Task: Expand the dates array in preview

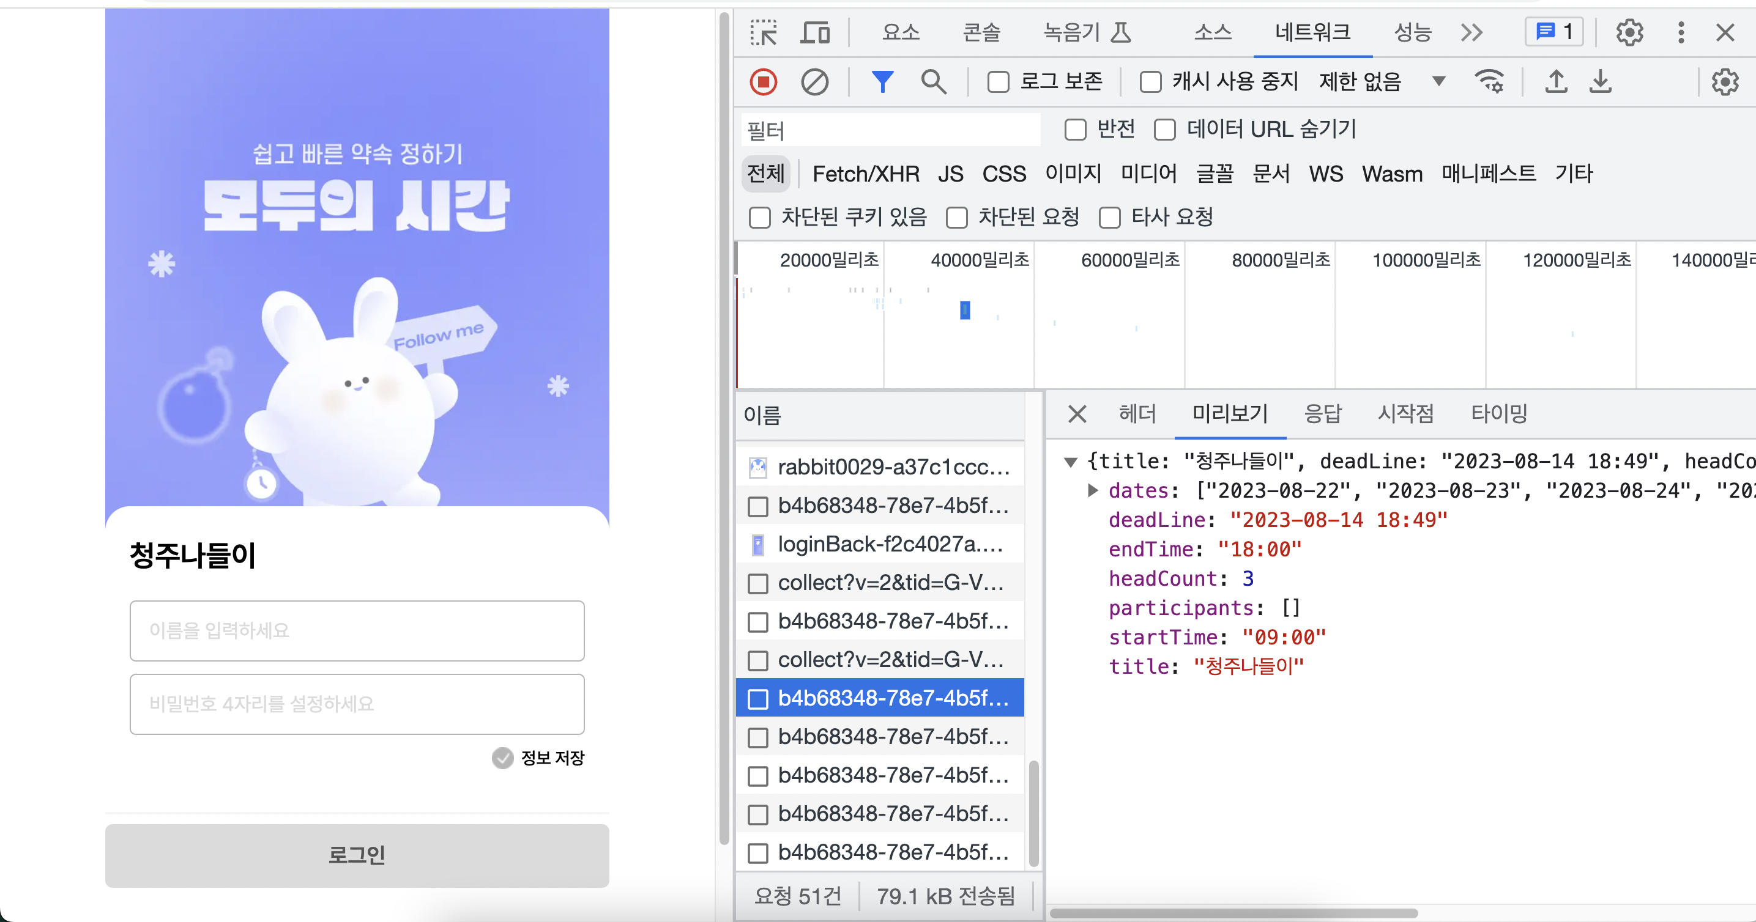Action: 1093,490
